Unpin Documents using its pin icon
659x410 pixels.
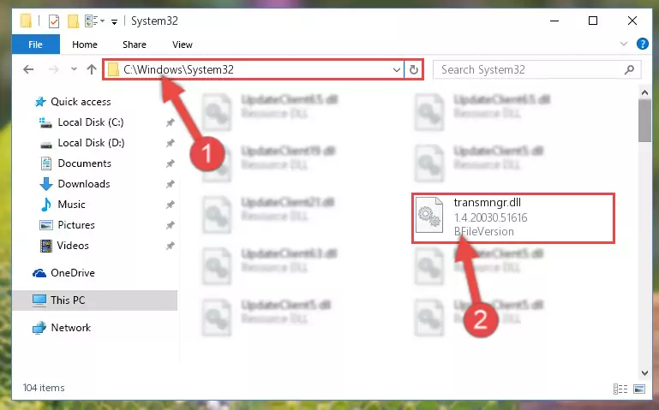tap(171, 163)
